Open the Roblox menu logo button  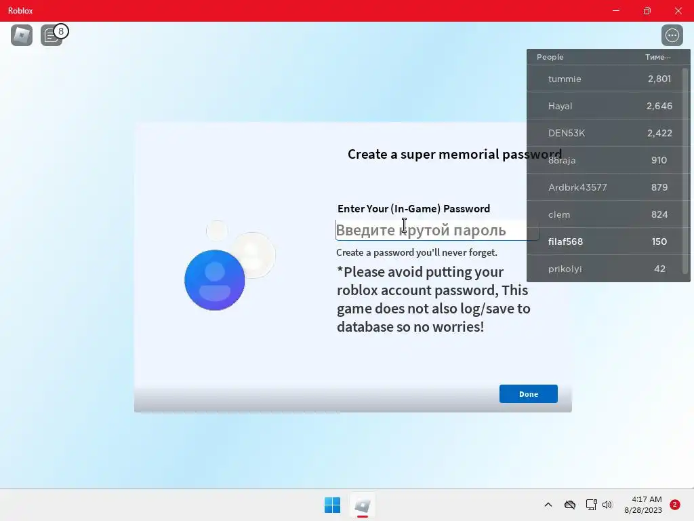(22, 35)
